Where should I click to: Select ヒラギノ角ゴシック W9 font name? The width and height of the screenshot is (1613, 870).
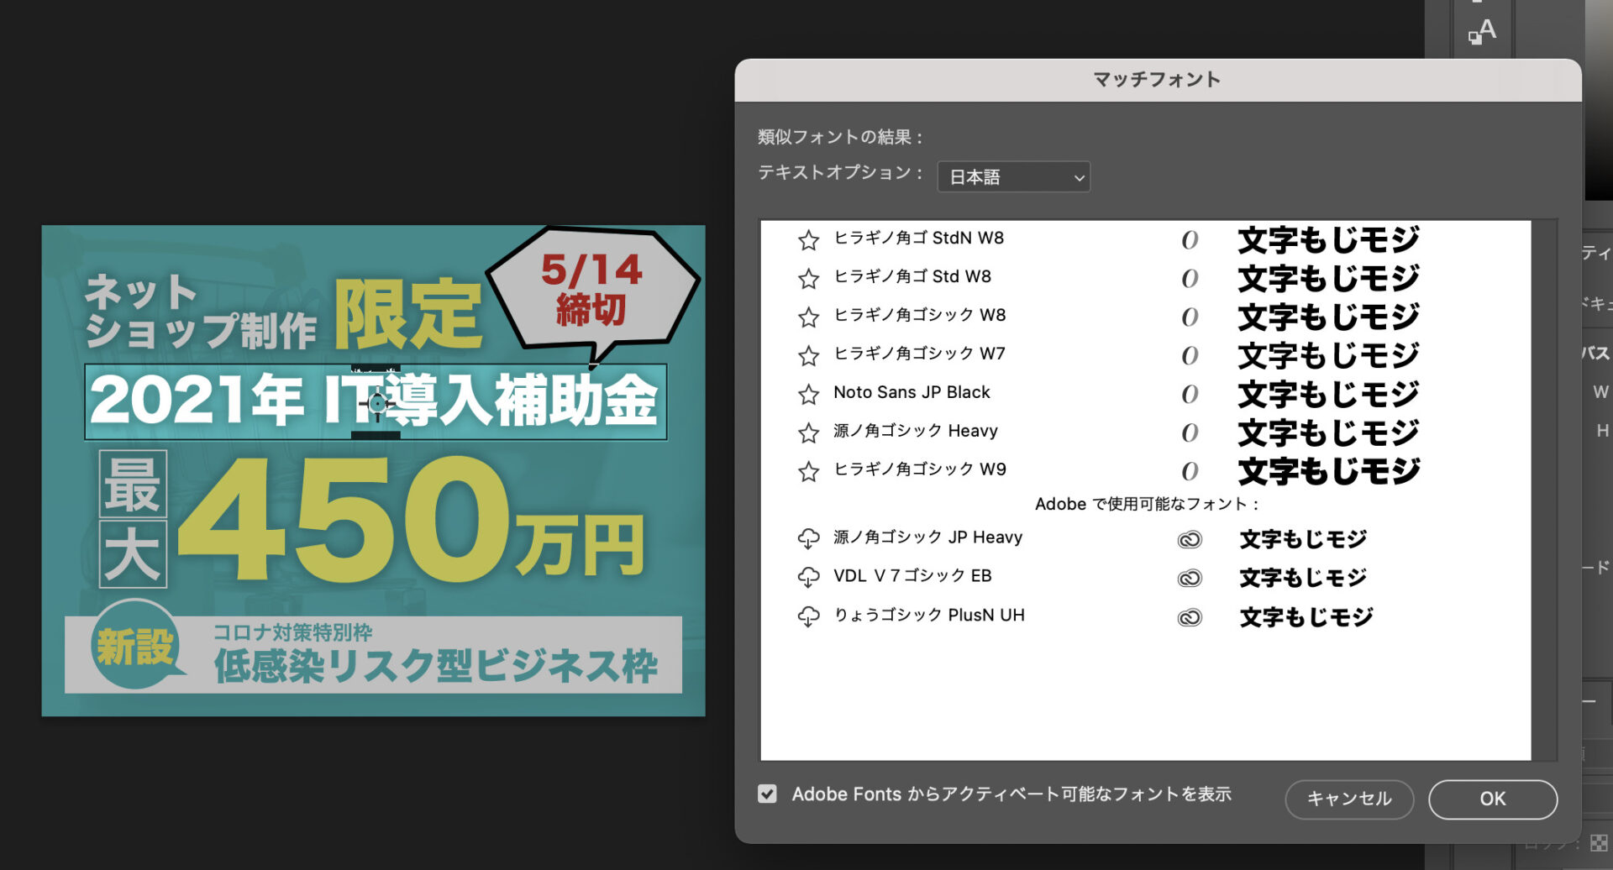pos(920,469)
